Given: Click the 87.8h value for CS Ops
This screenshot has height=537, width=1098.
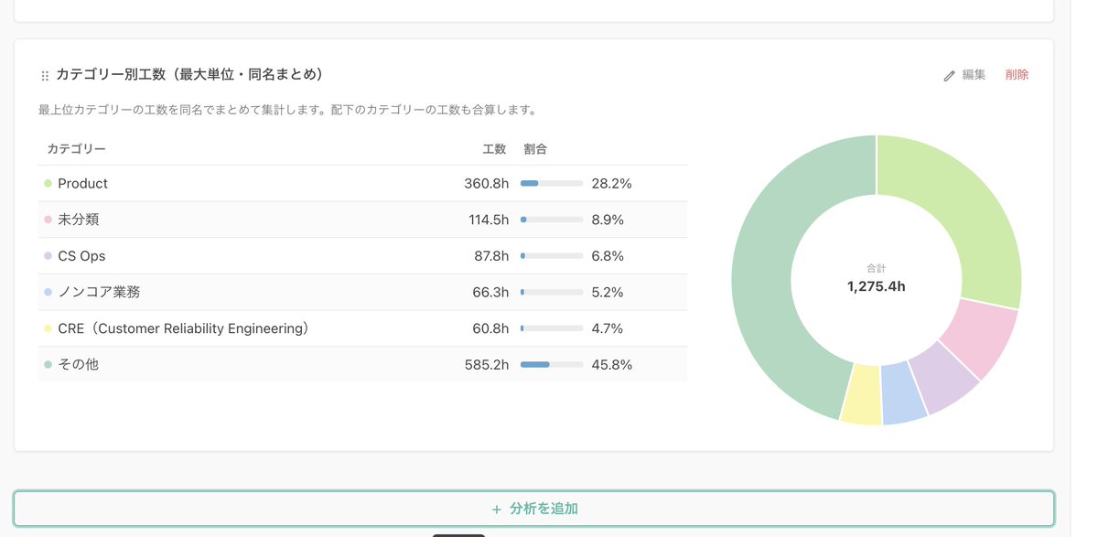Looking at the screenshot, I should [491, 255].
